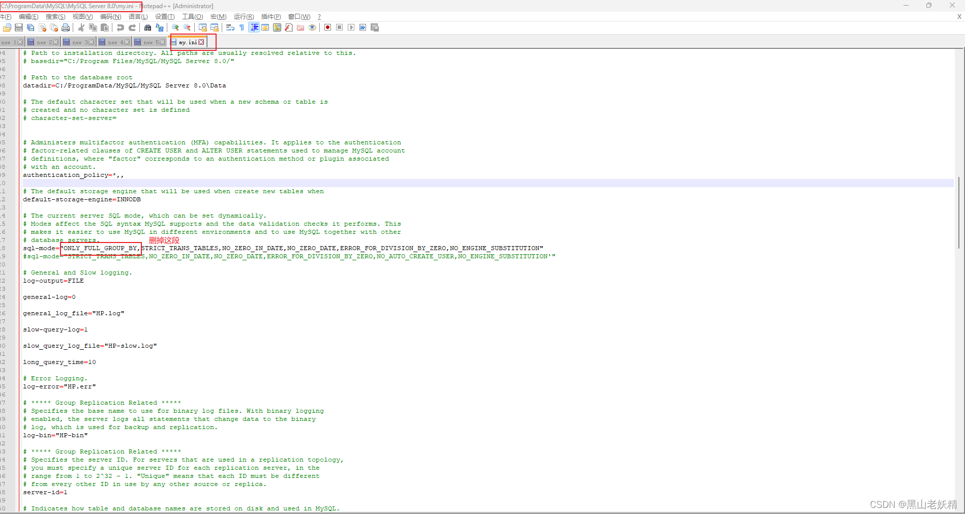This screenshot has width=965, height=514.
Task: Toggle the Show Indent Guide icon
Action: (x=254, y=27)
